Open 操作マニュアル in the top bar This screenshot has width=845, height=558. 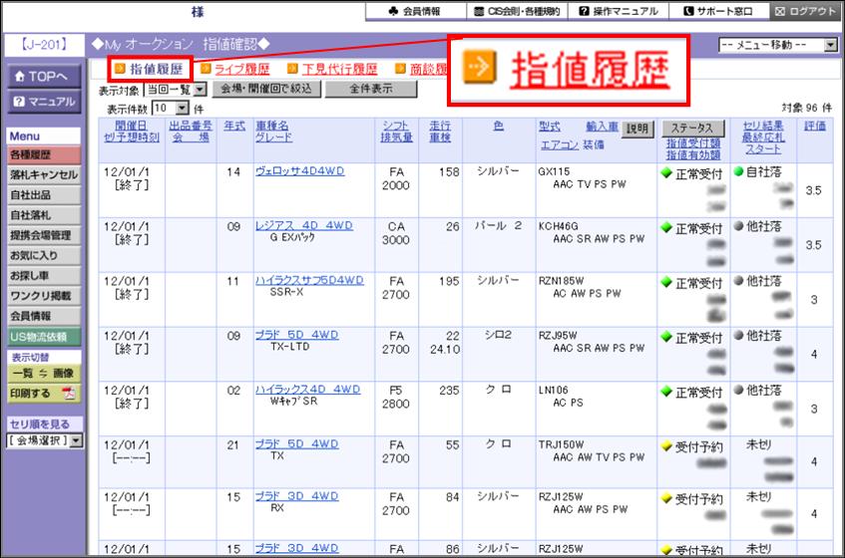pos(619,11)
